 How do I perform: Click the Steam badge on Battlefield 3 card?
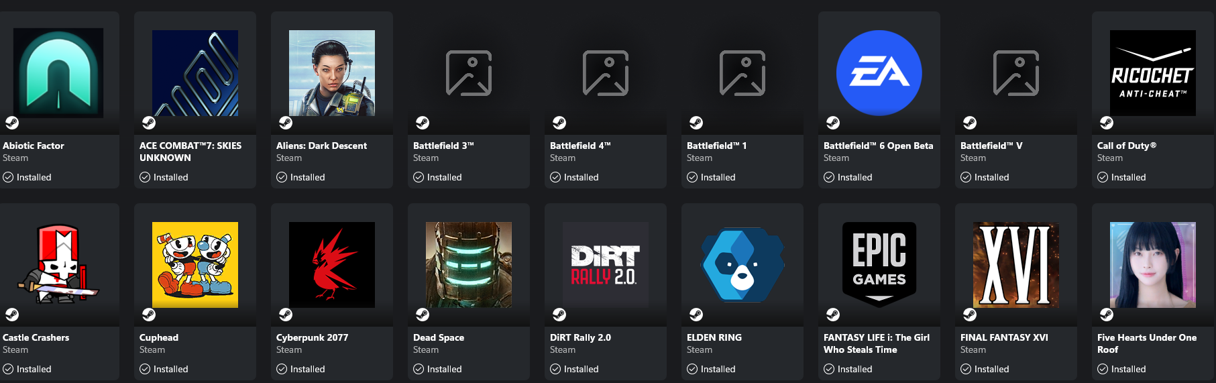(423, 123)
